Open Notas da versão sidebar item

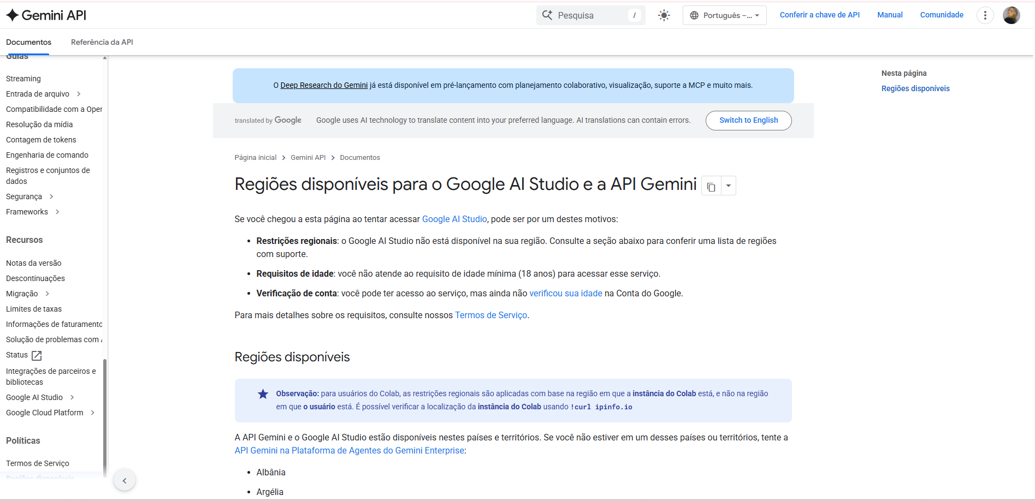coord(34,263)
